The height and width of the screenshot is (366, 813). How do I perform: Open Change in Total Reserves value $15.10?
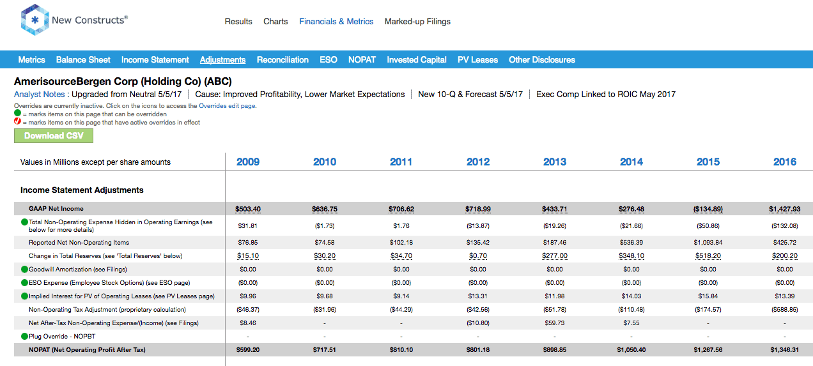[248, 256]
